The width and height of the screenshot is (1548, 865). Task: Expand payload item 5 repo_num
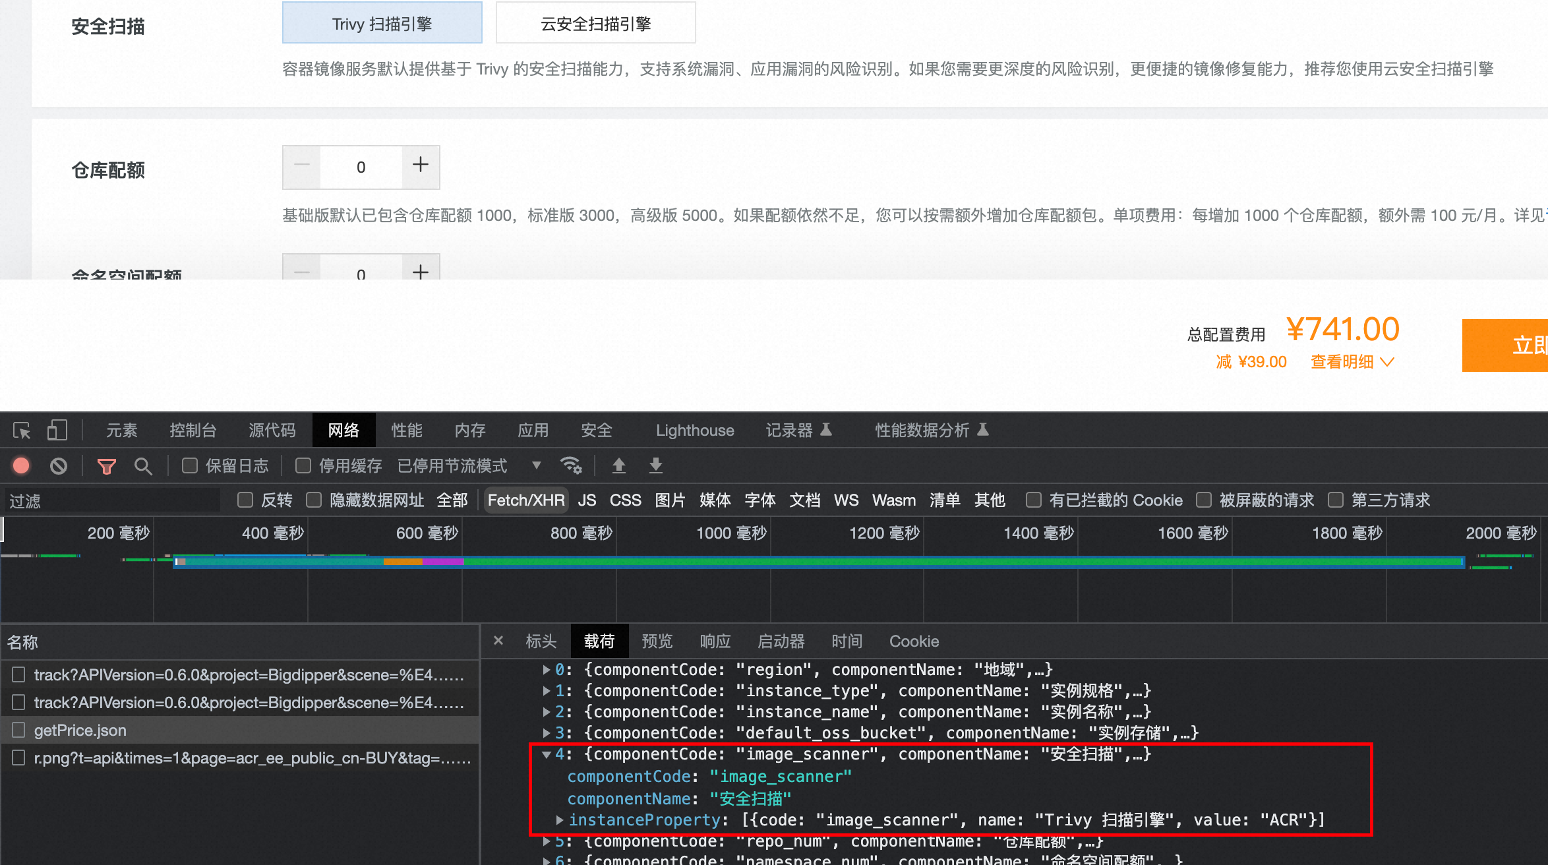[546, 842]
